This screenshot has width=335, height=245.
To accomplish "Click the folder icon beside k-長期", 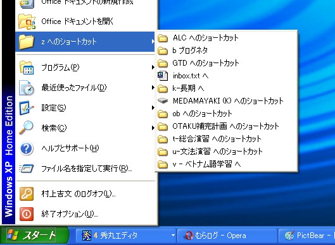I will tap(163, 88).
